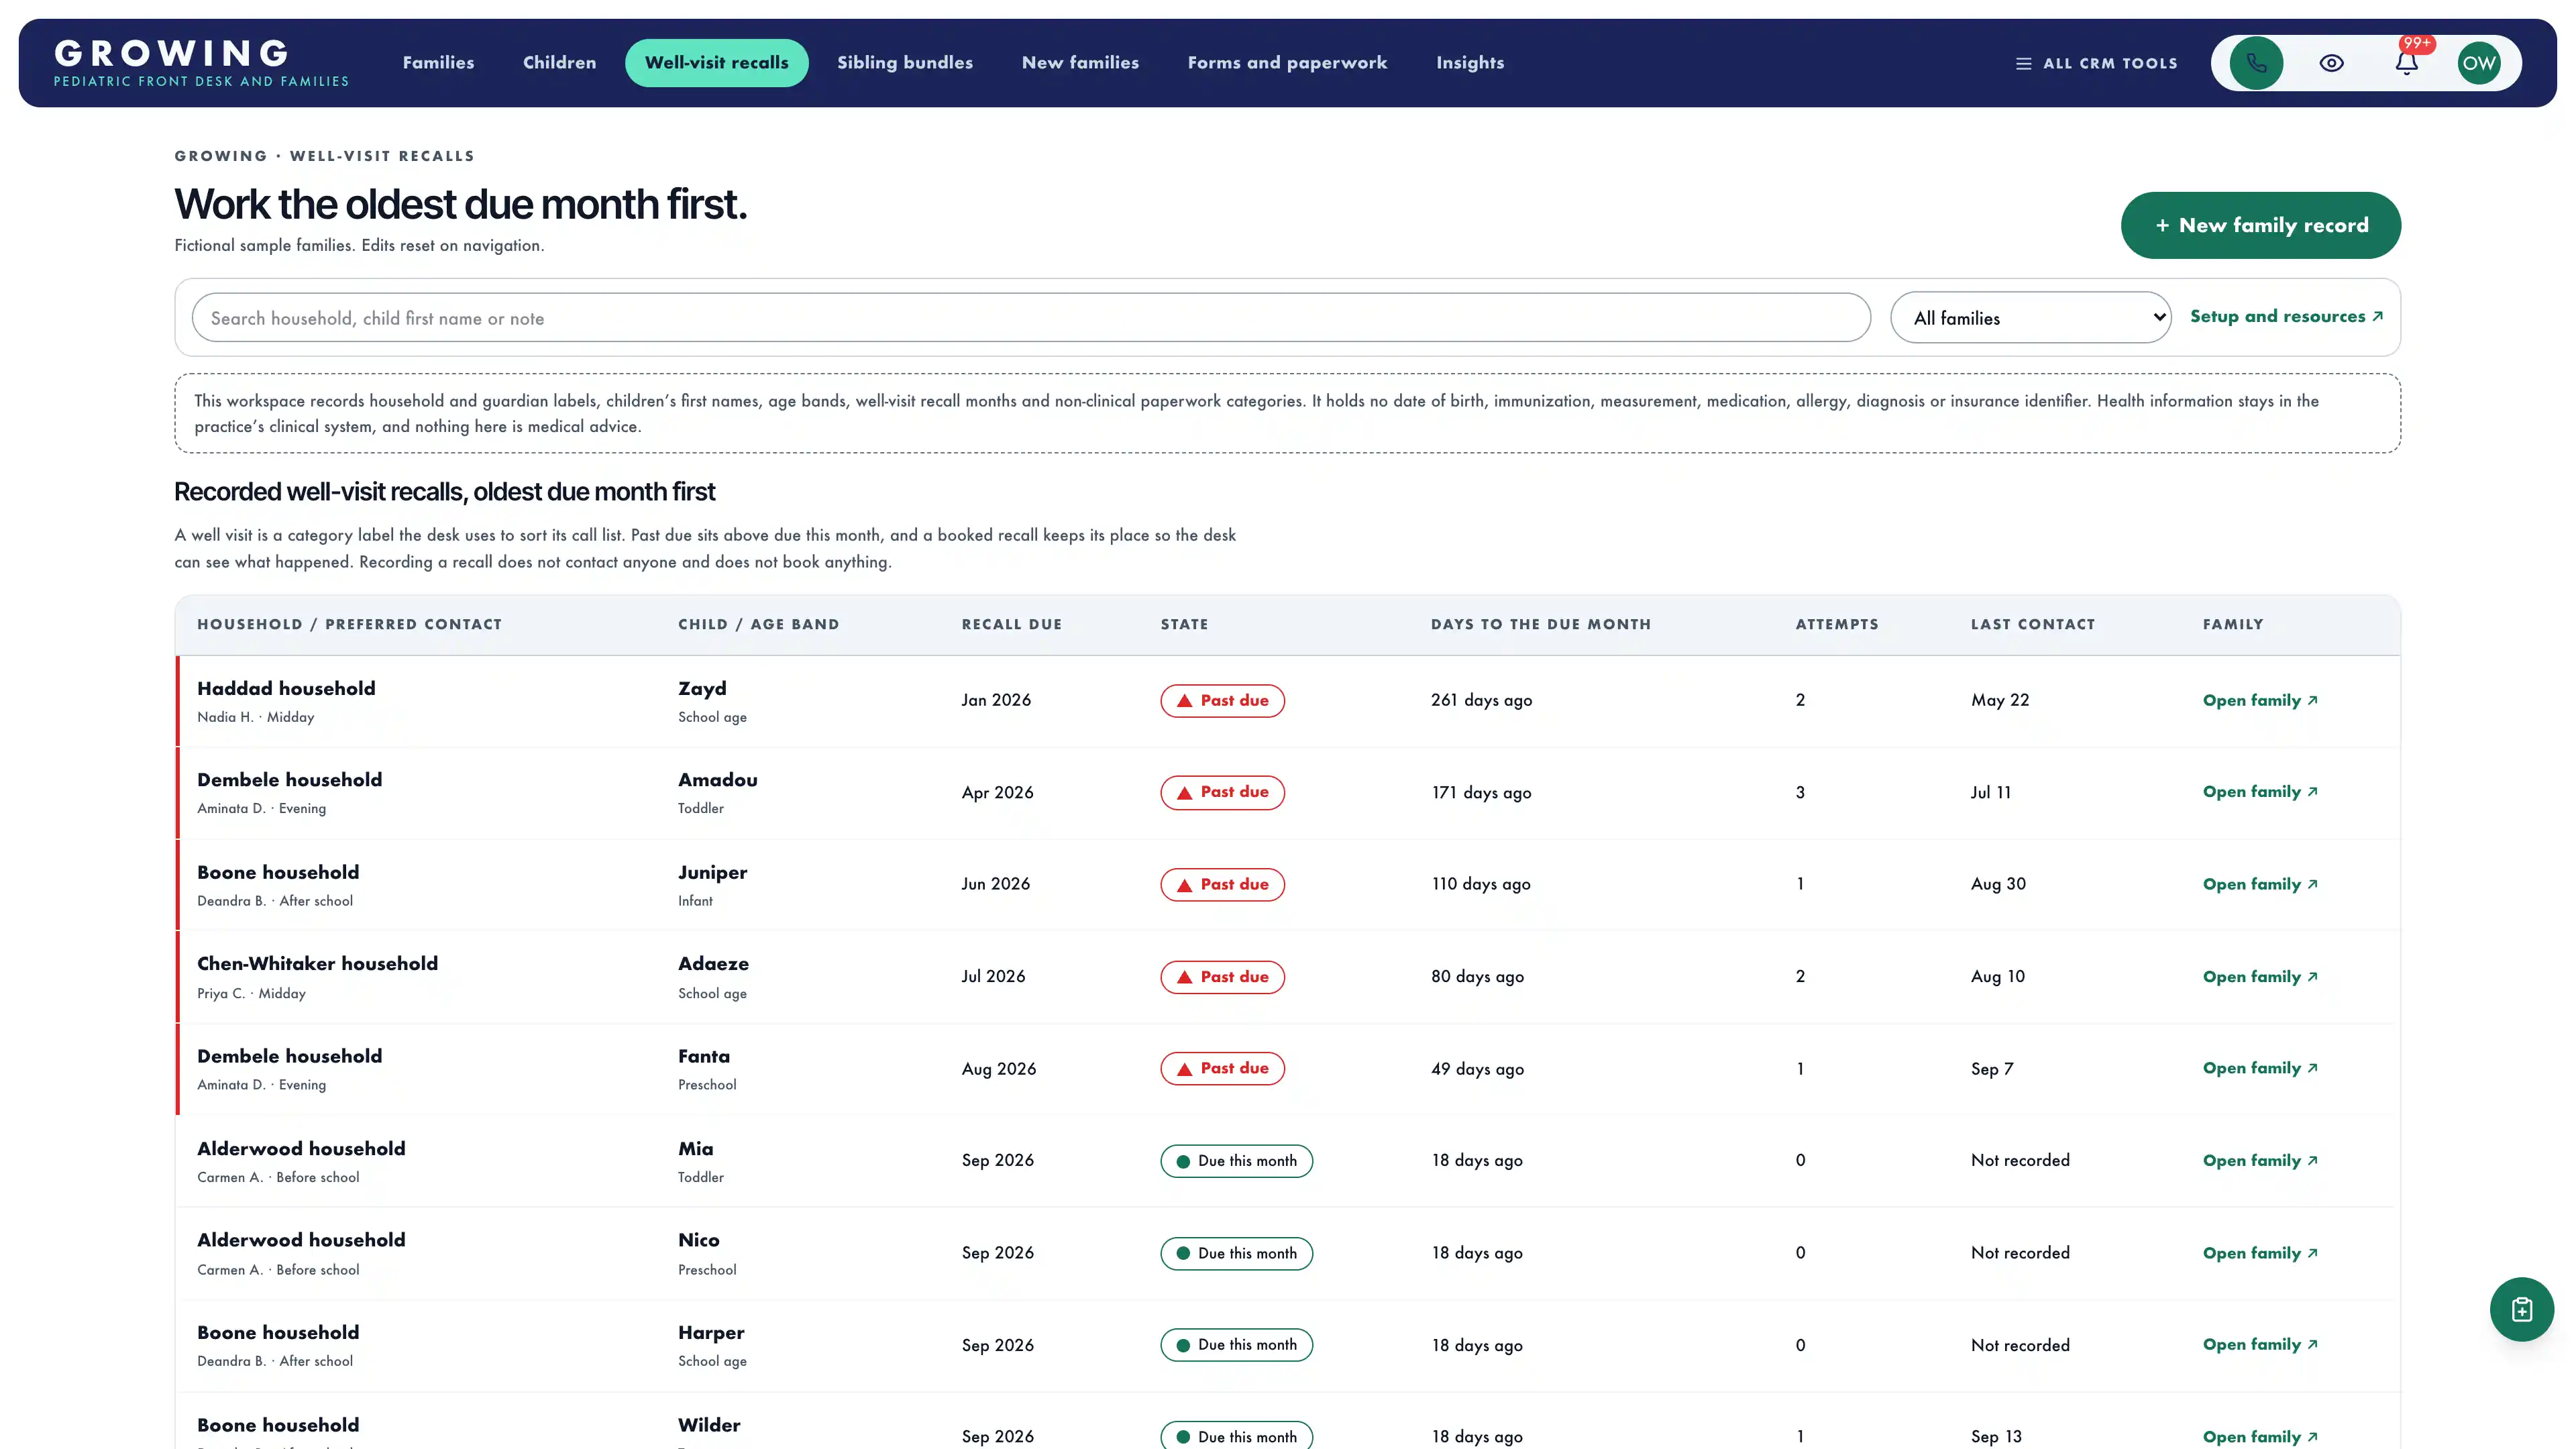Open family for Juniper's row
Image resolution: width=2576 pixels, height=1449 pixels.
(2259, 884)
